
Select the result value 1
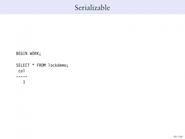[24, 82]
